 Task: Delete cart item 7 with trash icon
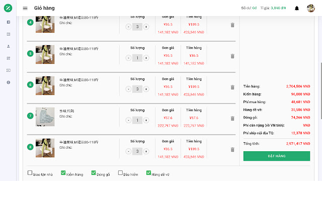tap(232, 119)
